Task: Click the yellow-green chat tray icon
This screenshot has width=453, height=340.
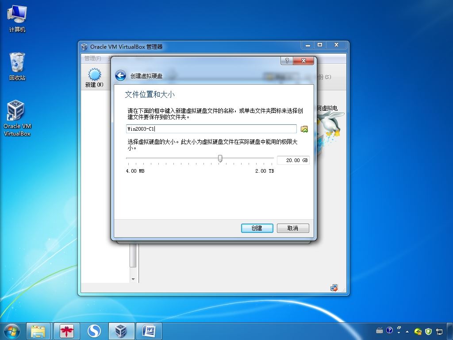Action: 418,331
